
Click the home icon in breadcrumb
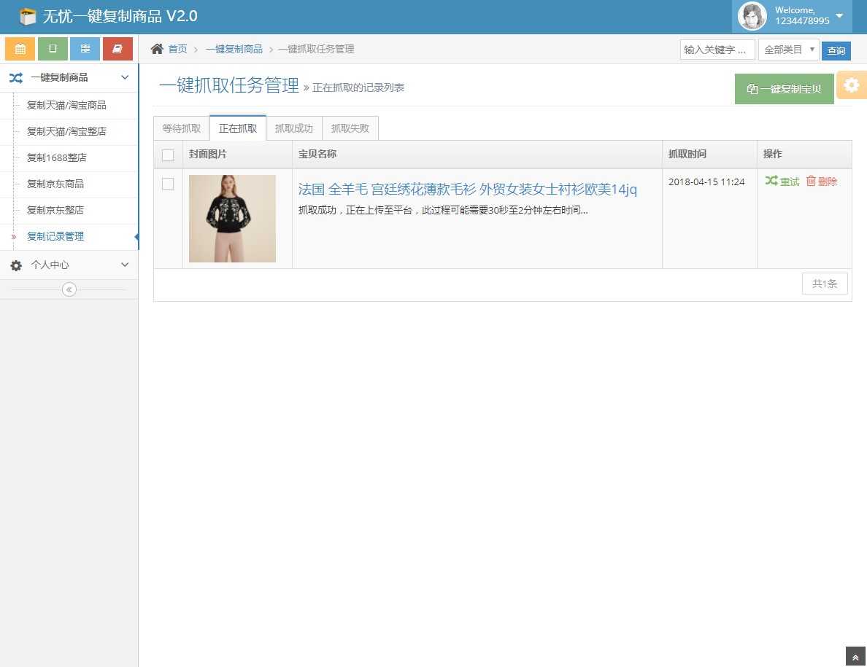157,49
